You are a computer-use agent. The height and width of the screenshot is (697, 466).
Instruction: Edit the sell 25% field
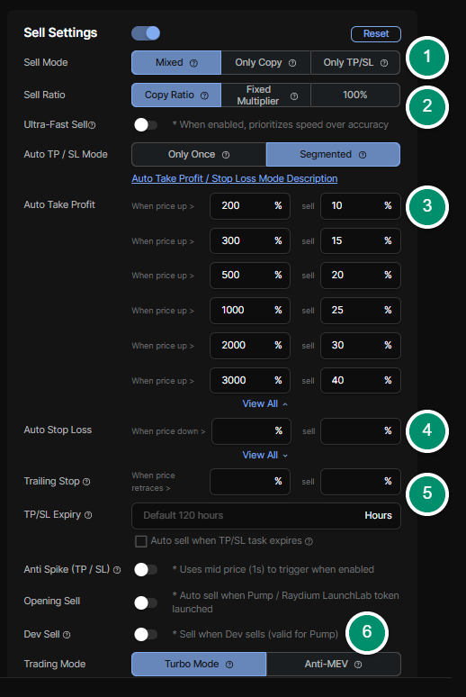[x=361, y=311]
